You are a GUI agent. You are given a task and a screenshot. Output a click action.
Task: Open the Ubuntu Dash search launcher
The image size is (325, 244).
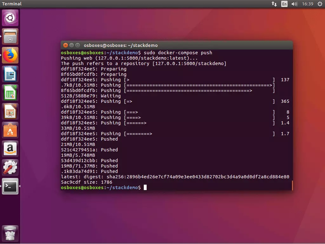pyautogui.click(x=10, y=18)
